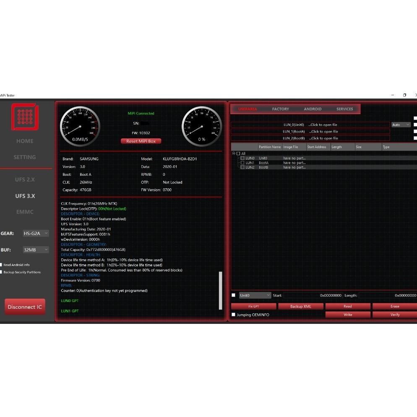
Task: Switch to UFS 2.X mode
Action: [24, 179]
